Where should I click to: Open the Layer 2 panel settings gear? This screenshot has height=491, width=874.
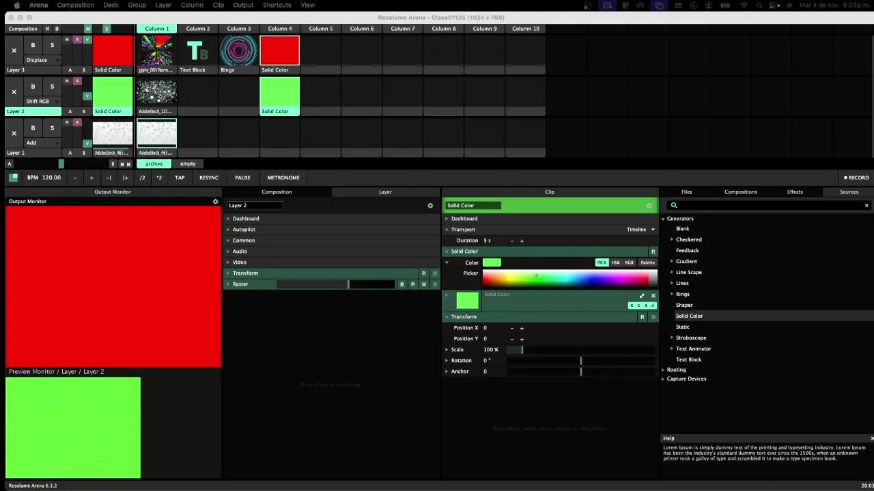[x=430, y=205]
